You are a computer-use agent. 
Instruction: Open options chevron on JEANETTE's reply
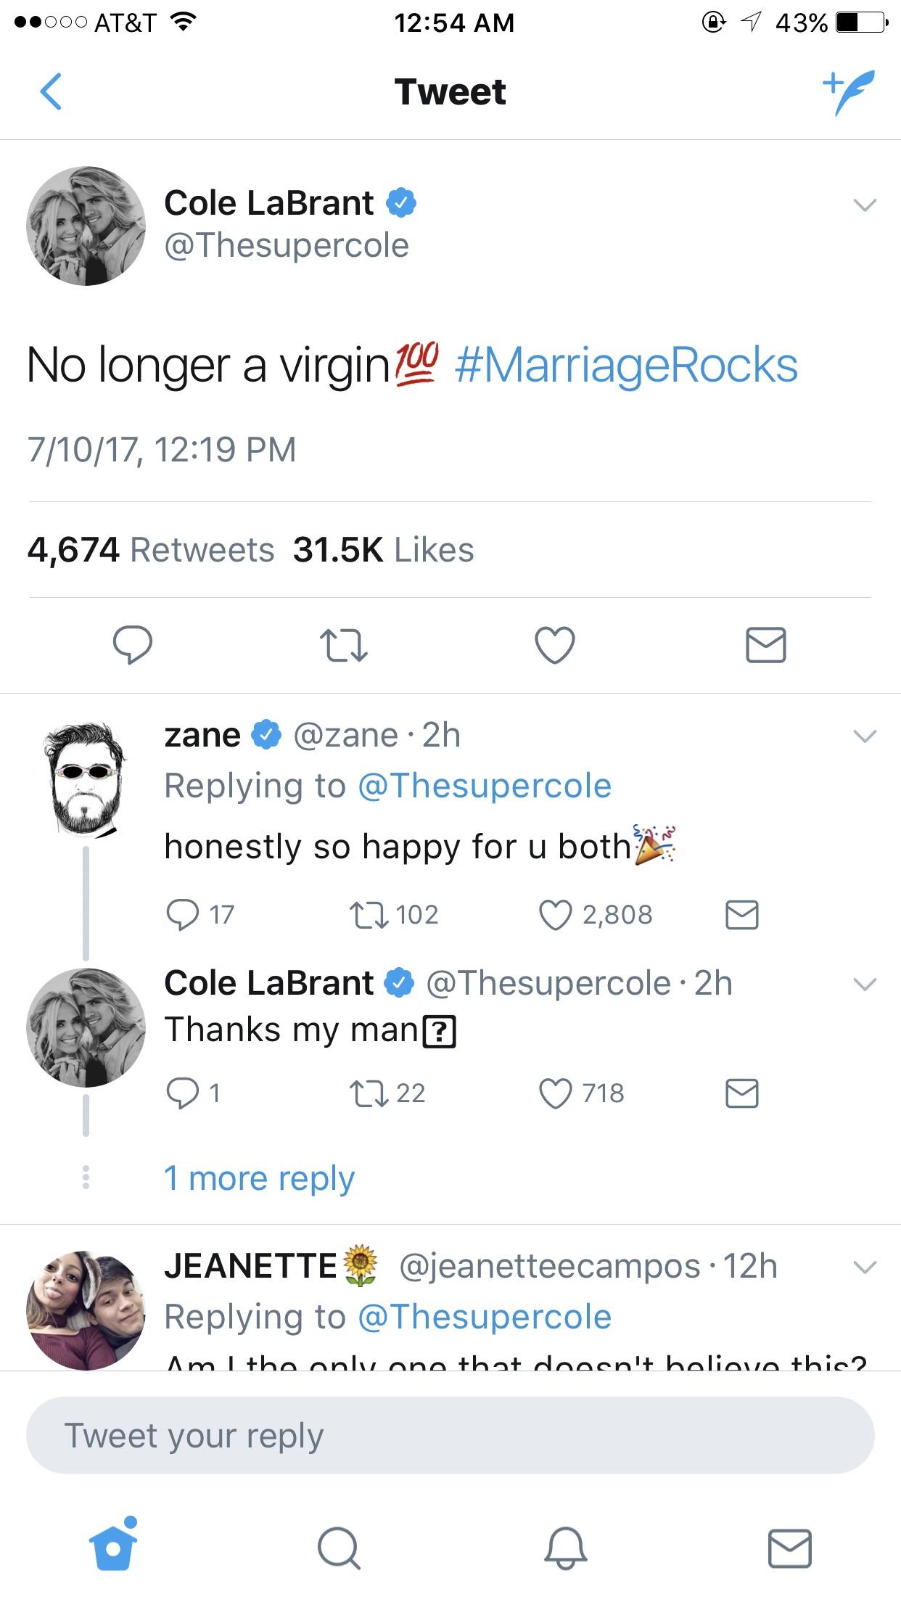coord(865,1268)
